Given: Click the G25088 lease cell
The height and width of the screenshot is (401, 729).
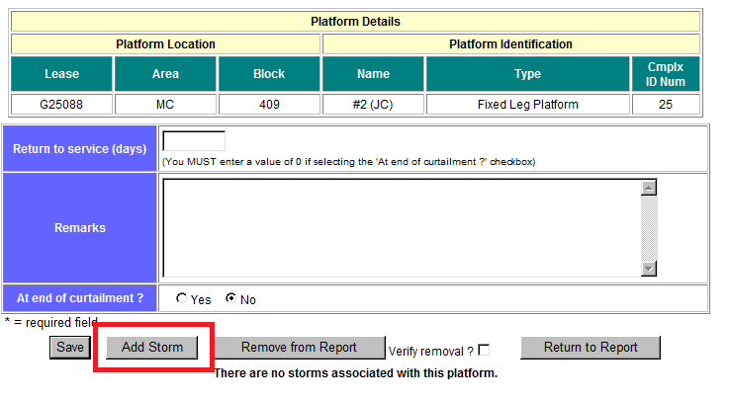Looking at the screenshot, I should (x=61, y=104).
